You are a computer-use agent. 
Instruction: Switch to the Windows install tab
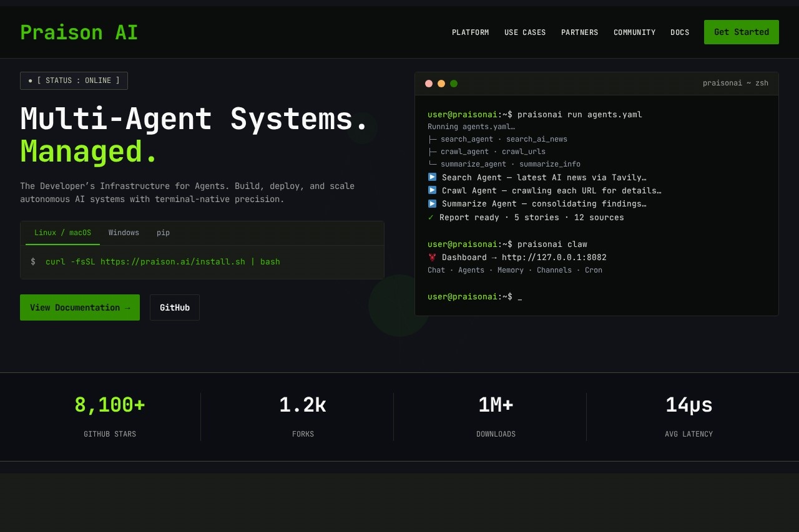coord(124,233)
